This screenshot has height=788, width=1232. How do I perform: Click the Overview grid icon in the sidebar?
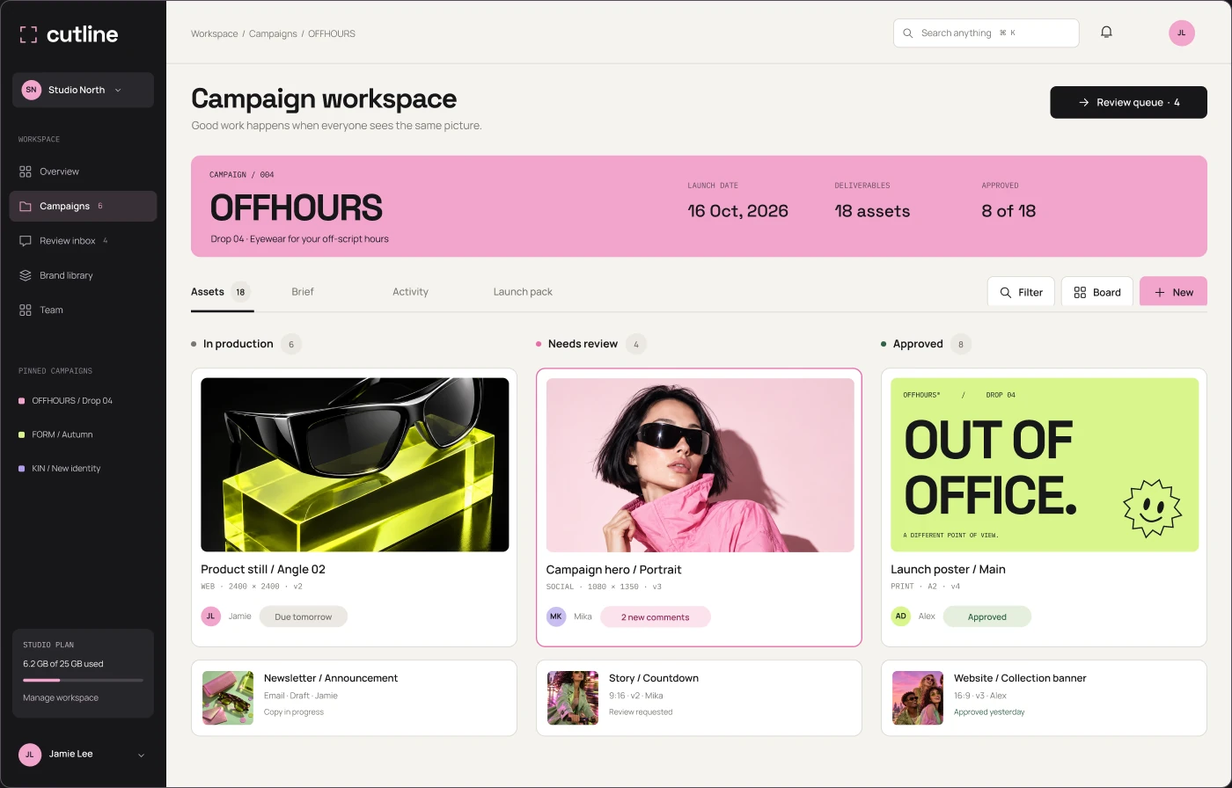click(x=26, y=171)
